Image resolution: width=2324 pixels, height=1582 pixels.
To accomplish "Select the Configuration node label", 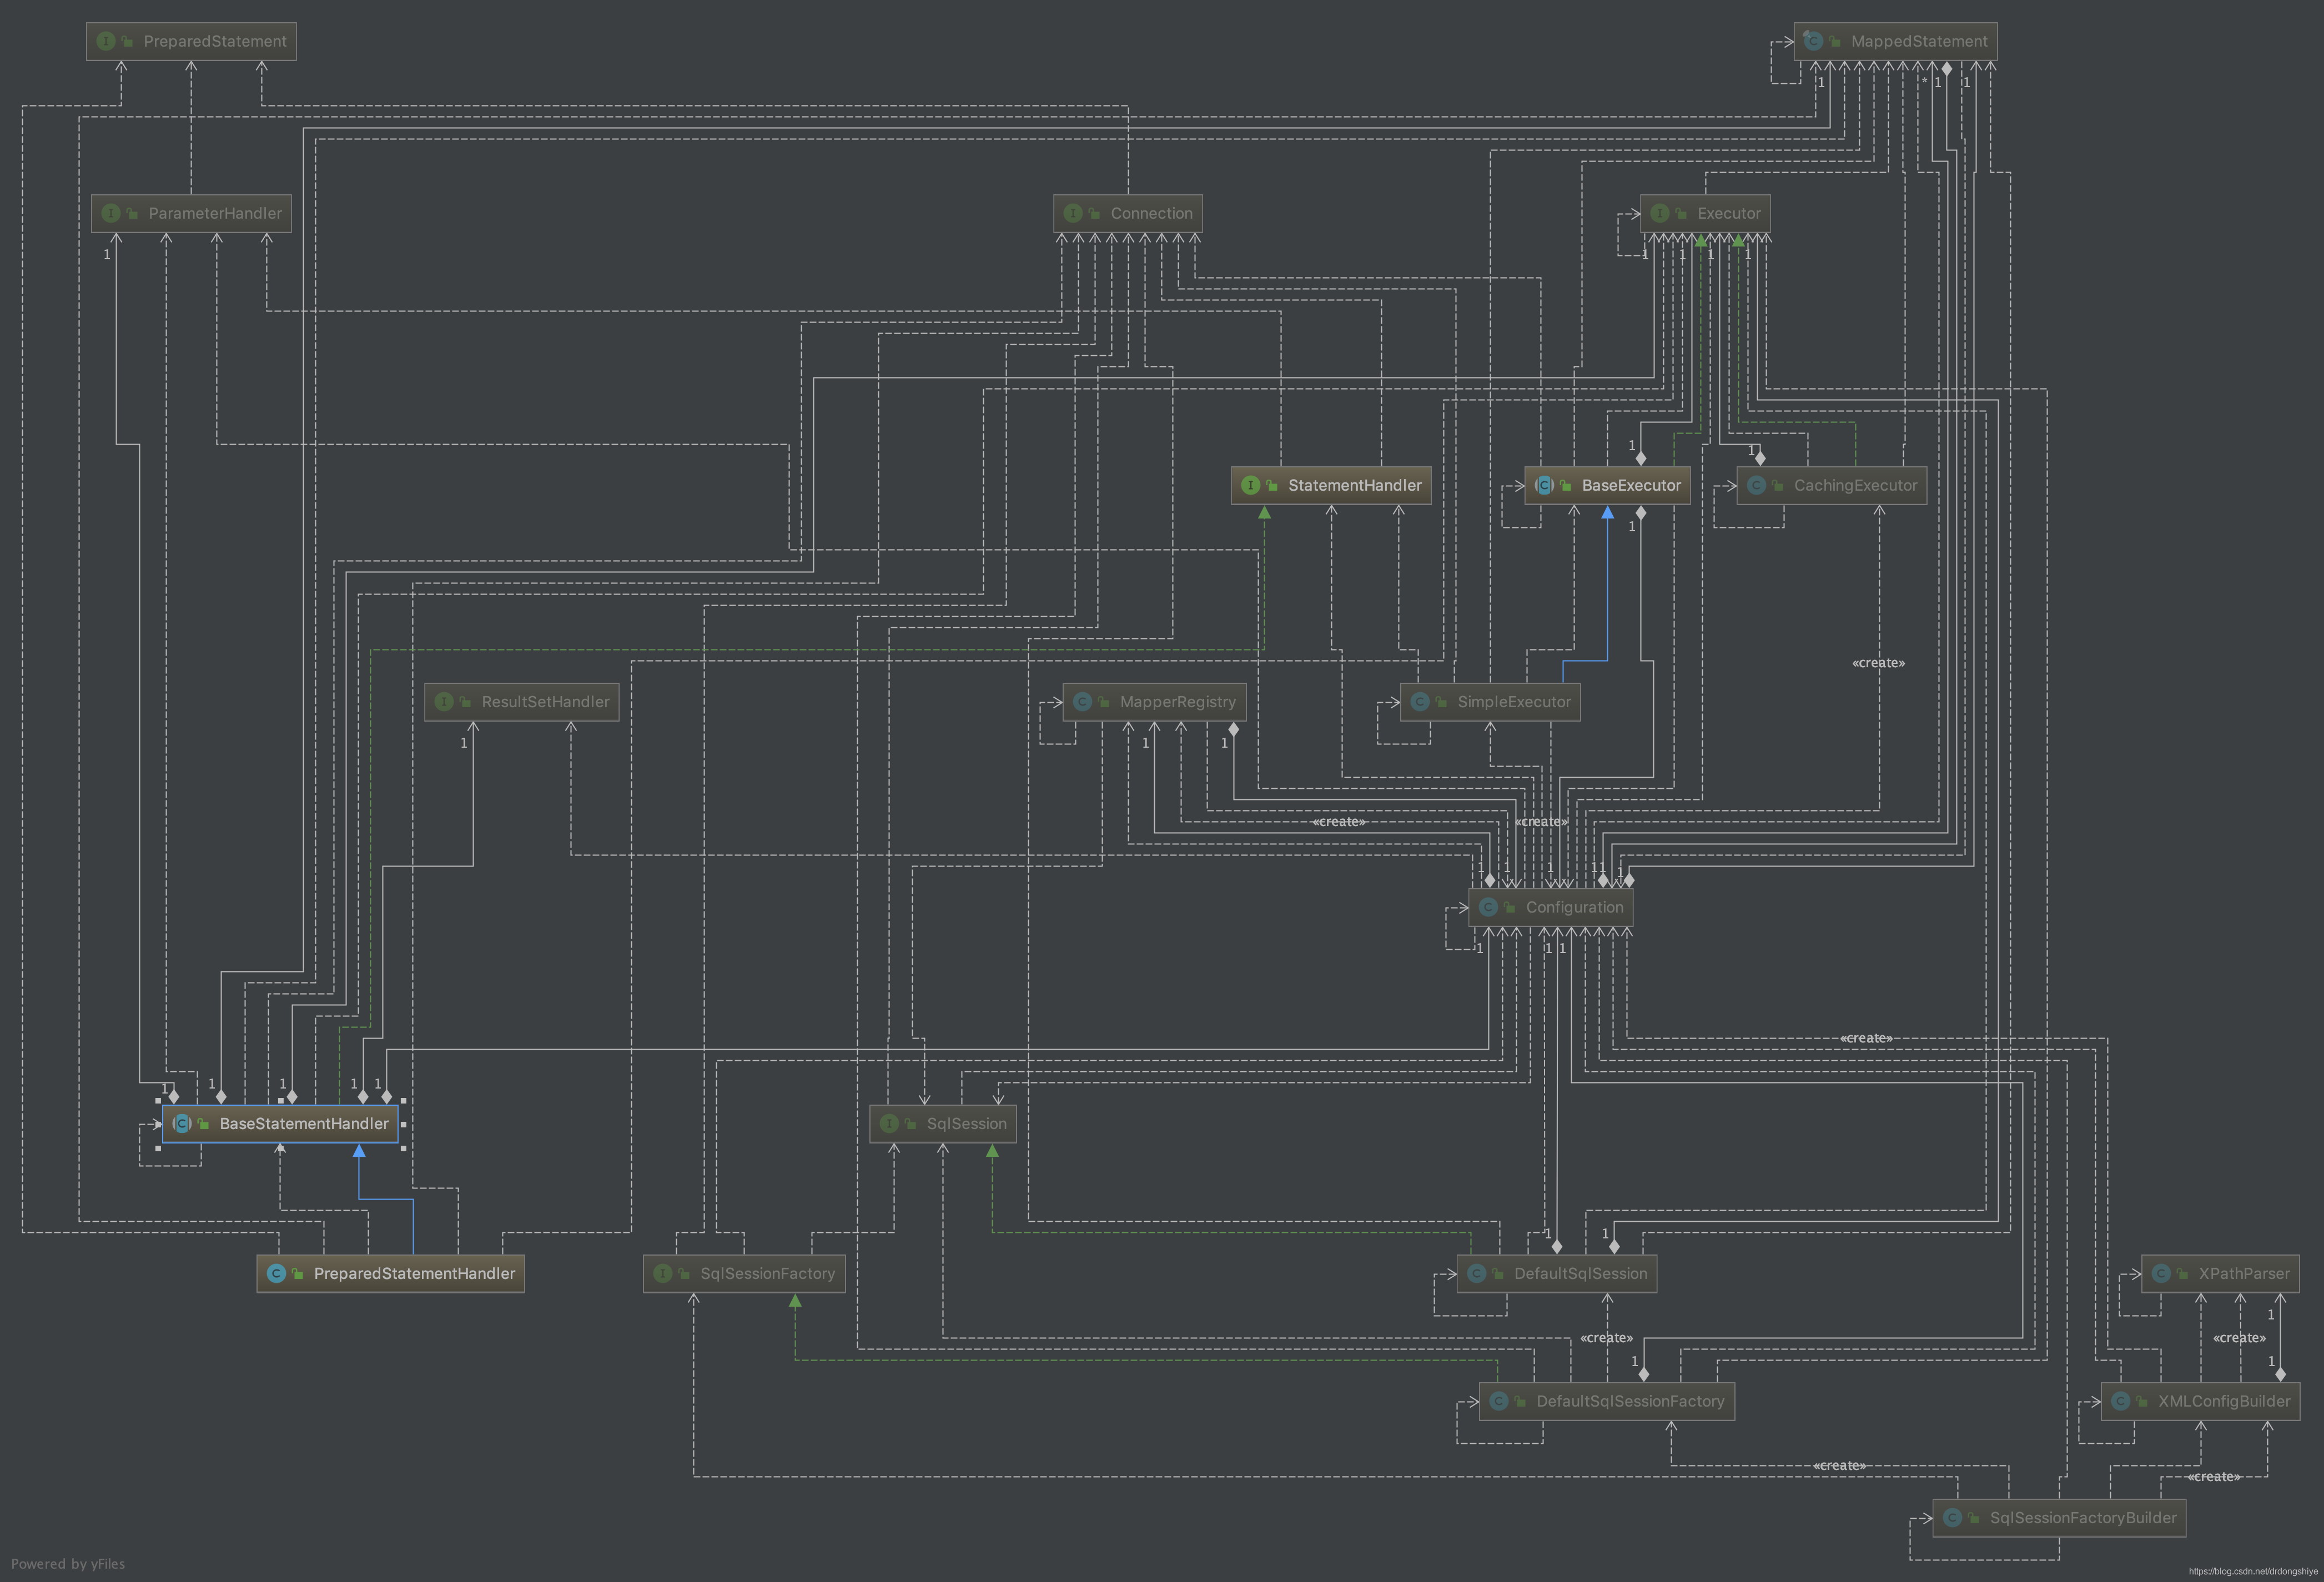I will (x=1575, y=907).
